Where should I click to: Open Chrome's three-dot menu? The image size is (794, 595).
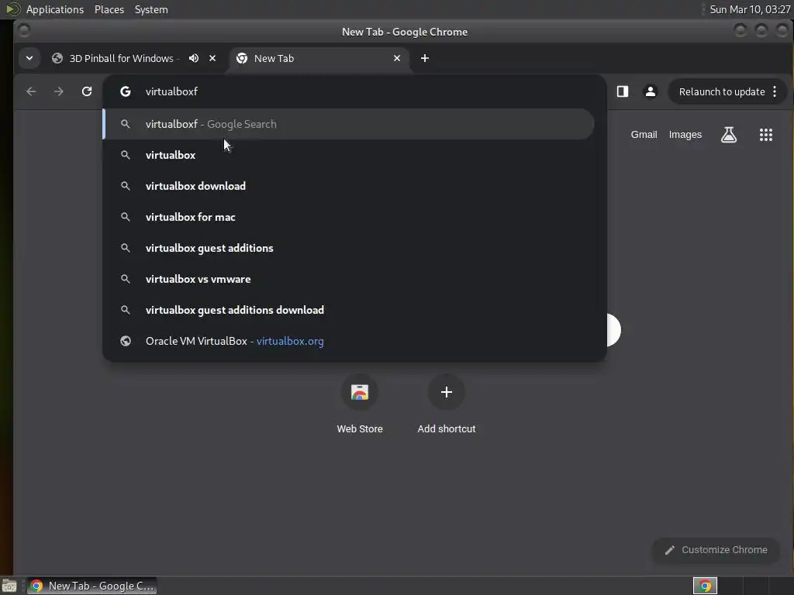coord(775,91)
